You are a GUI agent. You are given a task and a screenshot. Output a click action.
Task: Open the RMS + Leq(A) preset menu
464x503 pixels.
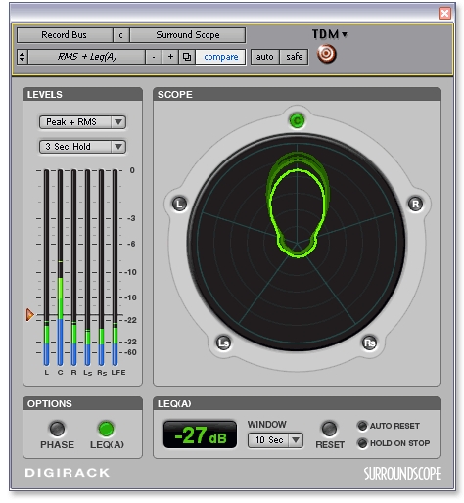point(87,57)
